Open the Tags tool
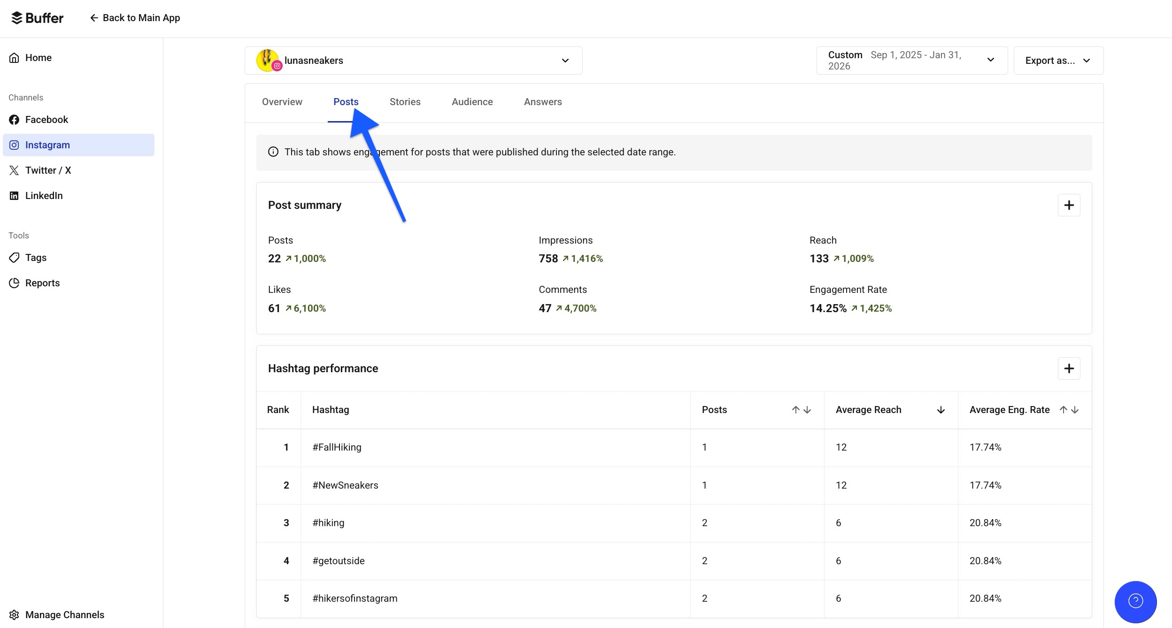 (x=78, y=258)
